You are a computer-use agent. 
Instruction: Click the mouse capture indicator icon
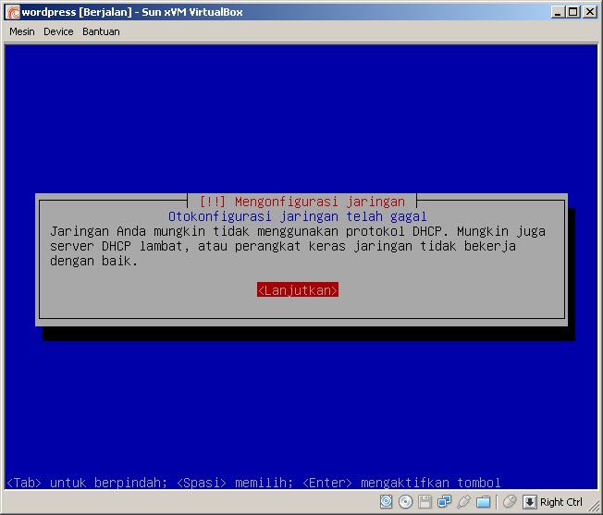(510, 501)
